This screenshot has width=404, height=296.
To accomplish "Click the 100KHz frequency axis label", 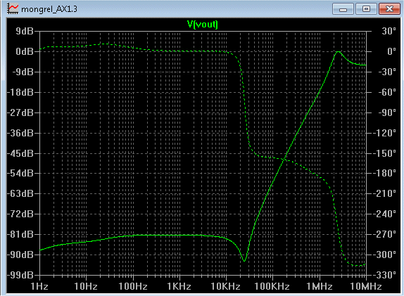I will click(272, 286).
